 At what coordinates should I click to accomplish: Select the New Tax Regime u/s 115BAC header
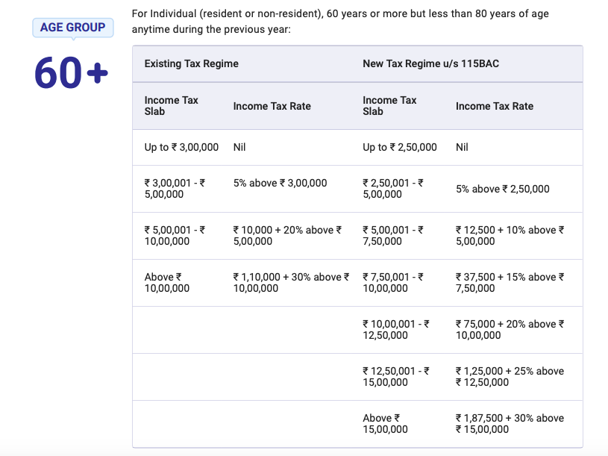430,63
